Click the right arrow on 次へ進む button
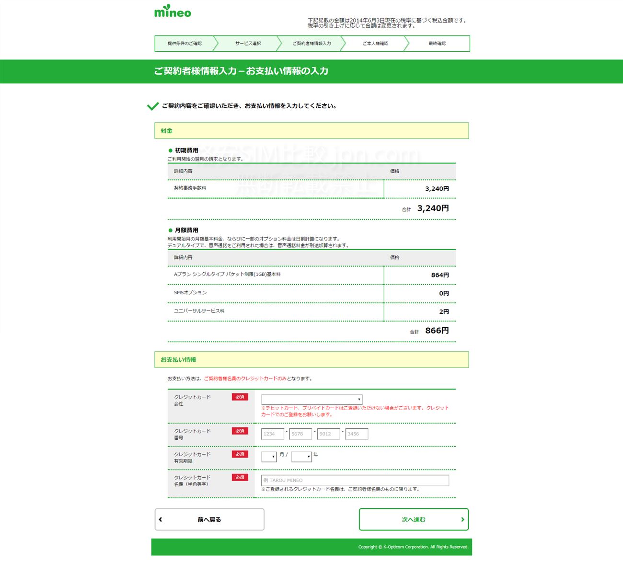This screenshot has height=562, width=623. [462, 519]
